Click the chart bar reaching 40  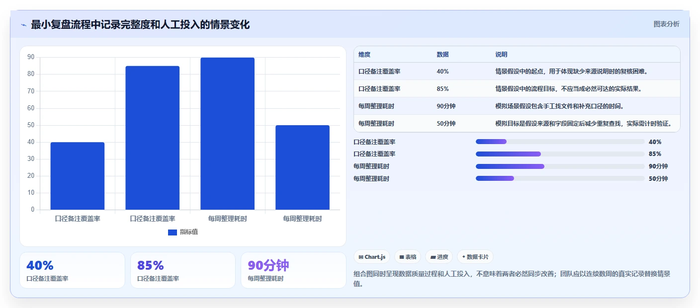pos(78,176)
